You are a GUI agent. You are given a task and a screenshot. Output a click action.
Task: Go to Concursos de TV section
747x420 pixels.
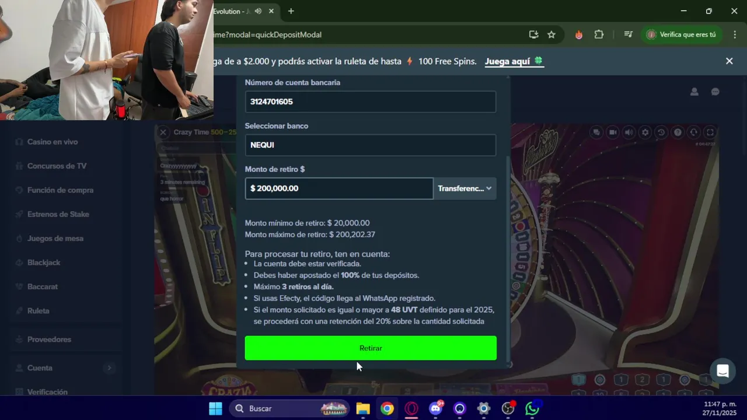[x=57, y=166]
